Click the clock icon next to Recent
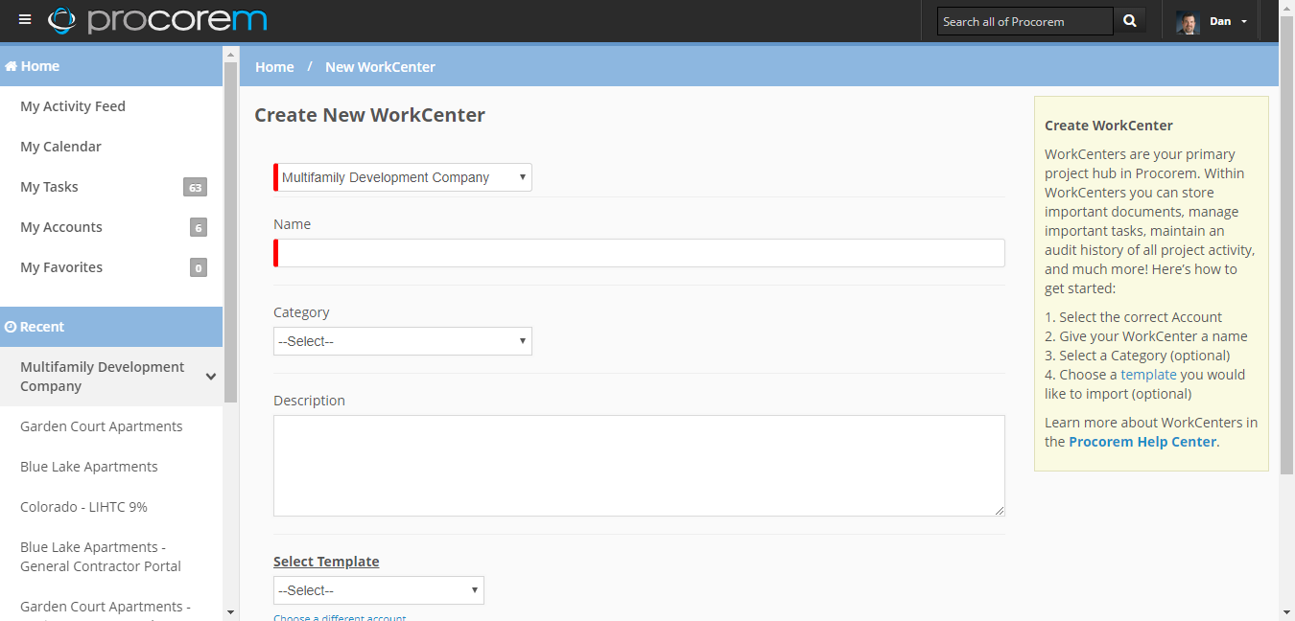1295x621 pixels. pos(12,326)
